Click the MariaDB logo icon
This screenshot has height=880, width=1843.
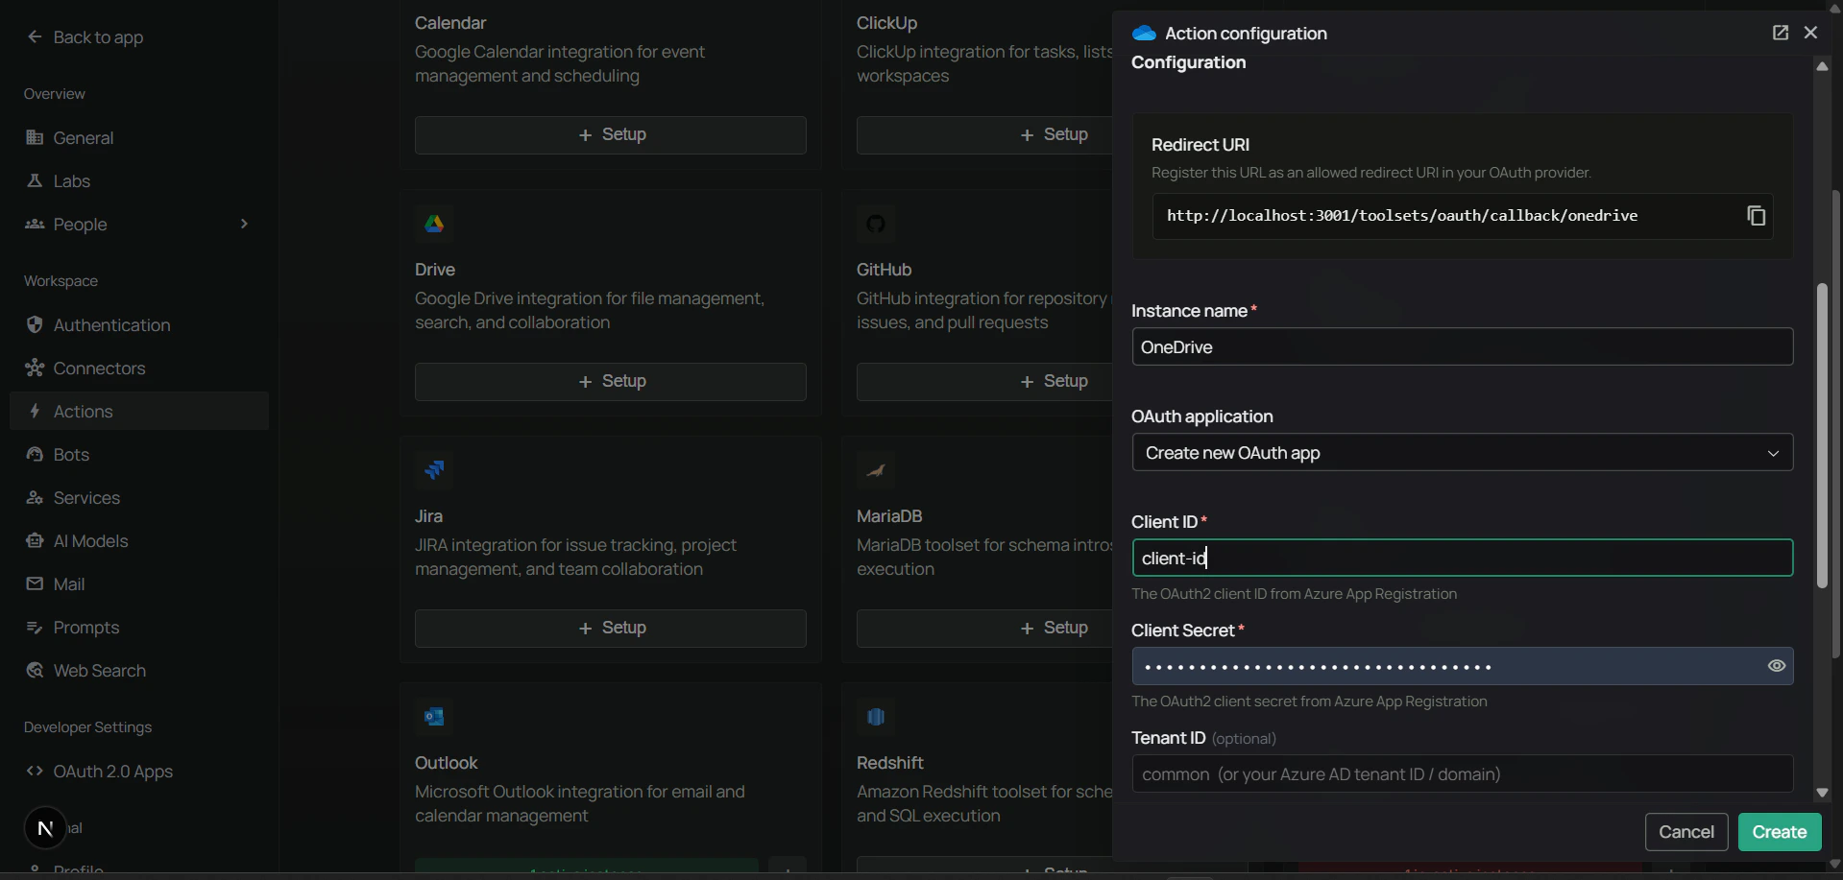tap(876, 470)
